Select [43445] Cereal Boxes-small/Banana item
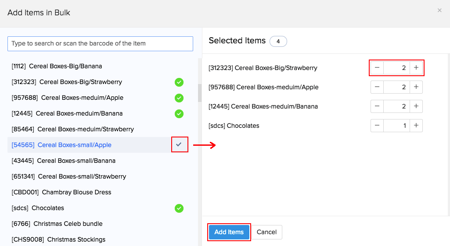Viewport: 450px width, 246px height. coord(63,161)
